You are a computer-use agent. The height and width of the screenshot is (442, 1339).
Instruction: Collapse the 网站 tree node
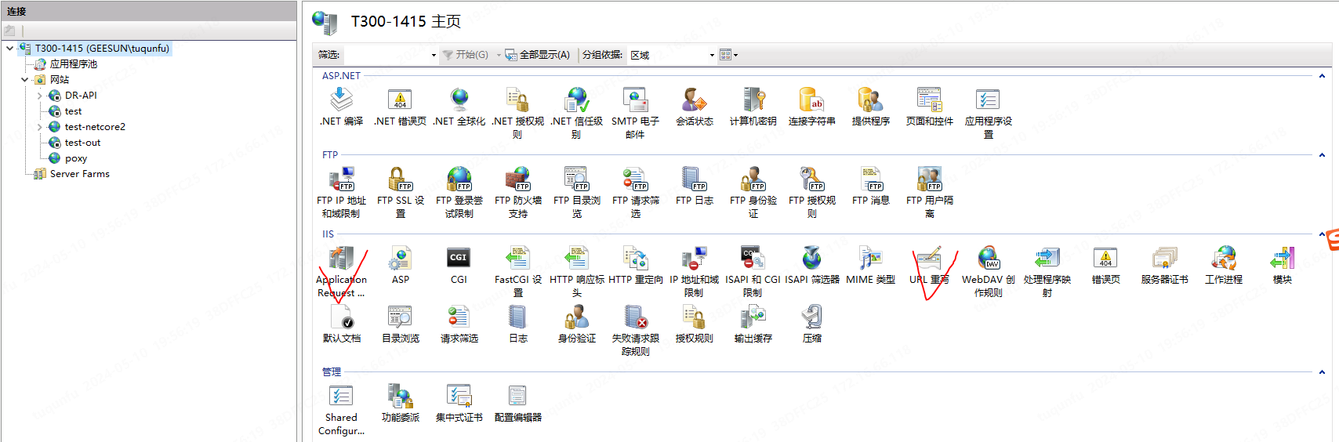point(25,80)
